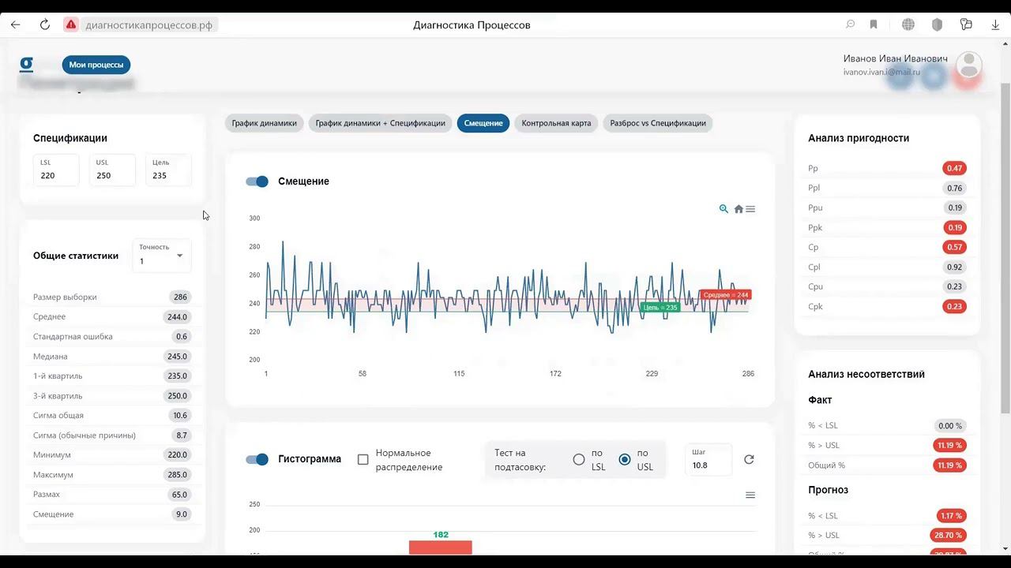Refresh histogram with the reload icon near Шаг
Image resolution: width=1011 pixels, height=568 pixels.
click(749, 459)
